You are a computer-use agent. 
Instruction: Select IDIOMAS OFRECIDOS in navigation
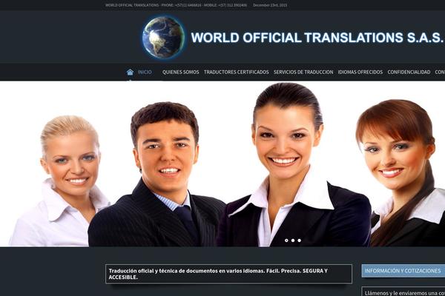[x=360, y=73]
